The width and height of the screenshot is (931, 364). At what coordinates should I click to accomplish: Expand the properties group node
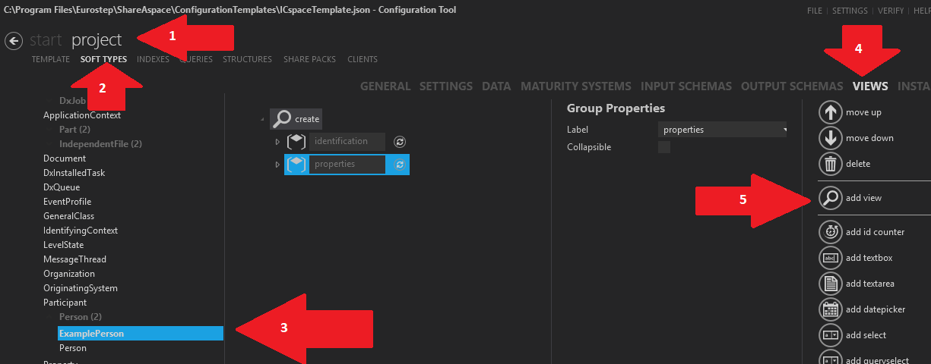277,164
